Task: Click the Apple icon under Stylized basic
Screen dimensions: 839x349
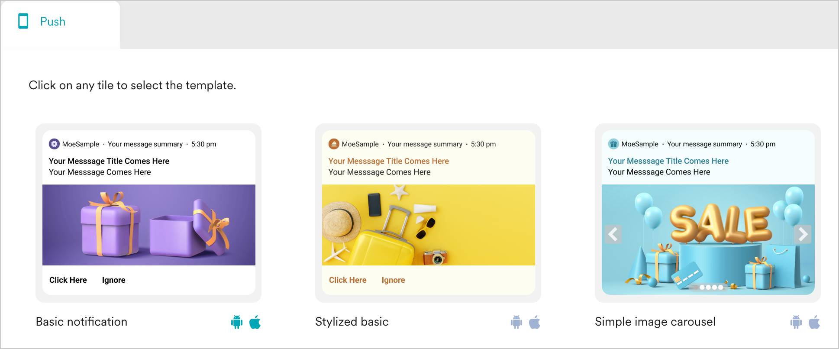Action: pyautogui.click(x=535, y=322)
